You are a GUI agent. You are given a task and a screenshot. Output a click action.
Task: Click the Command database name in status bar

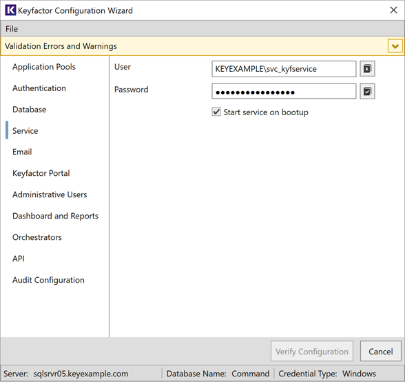(250, 374)
